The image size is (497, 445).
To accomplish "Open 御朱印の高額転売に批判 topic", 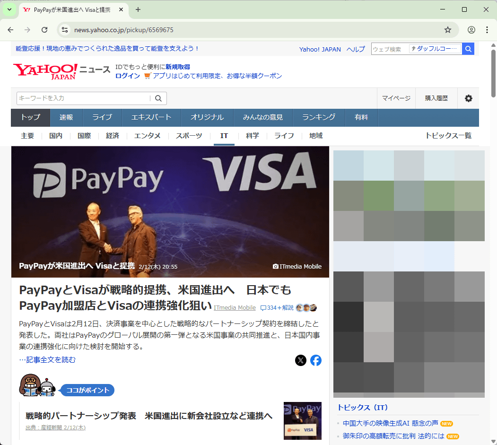I will 393,436.
